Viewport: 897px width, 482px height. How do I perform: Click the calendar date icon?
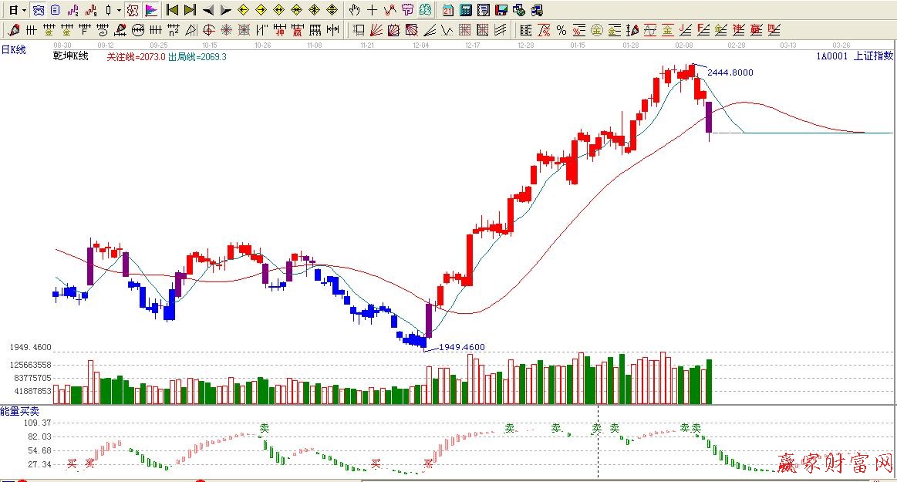pos(448,10)
